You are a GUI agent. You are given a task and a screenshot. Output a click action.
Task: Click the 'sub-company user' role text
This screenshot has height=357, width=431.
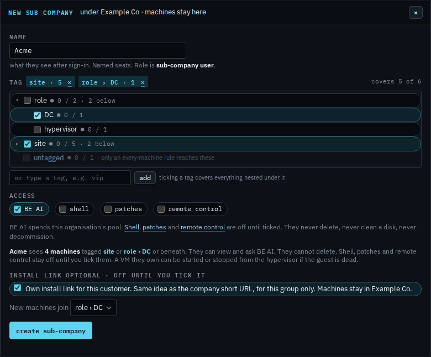[x=185, y=65]
